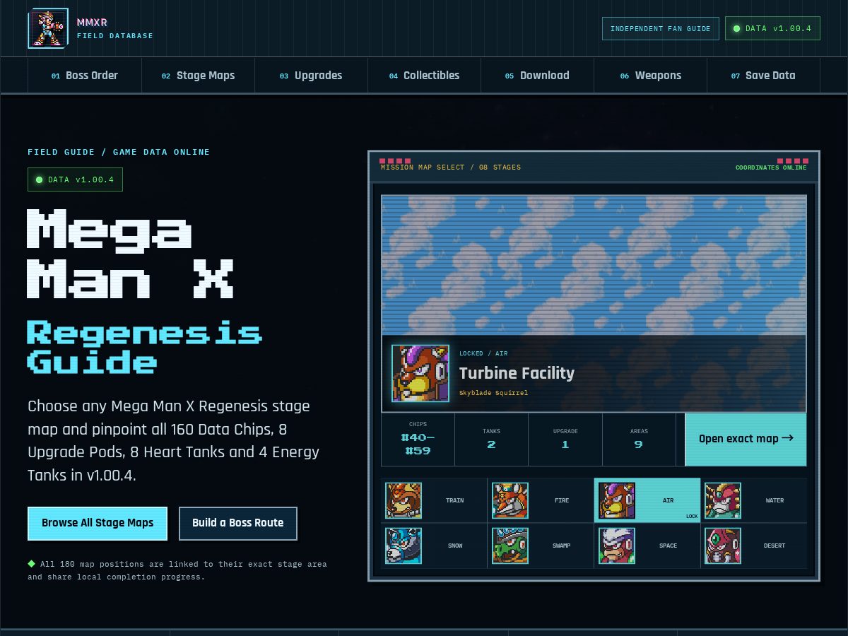Click the Skyblade Squirrel boss portrait
This screenshot has width=848, height=636.
coord(420,373)
